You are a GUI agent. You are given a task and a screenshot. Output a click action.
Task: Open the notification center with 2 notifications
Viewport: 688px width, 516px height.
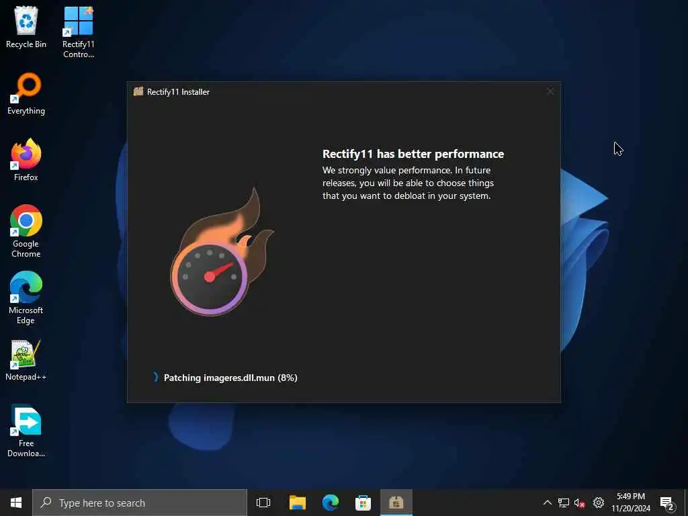667,503
